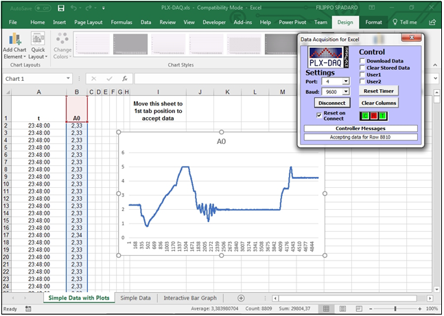Click the Insert Function fx icon
444x316 pixels.
125,79
